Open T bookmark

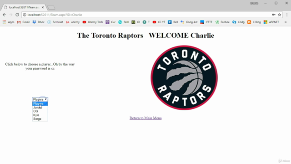click(146, 22)
